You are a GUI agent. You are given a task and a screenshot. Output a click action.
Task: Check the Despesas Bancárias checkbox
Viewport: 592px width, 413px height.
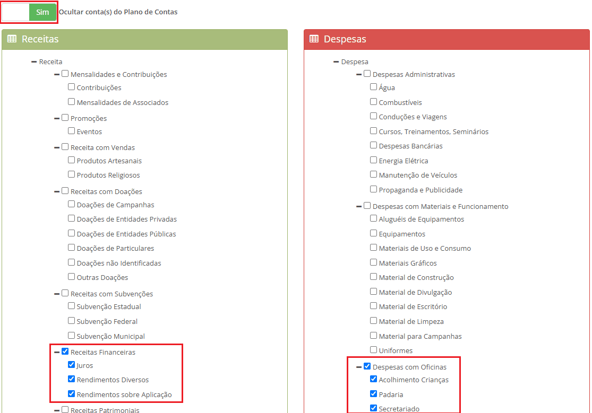pos(373,145)
